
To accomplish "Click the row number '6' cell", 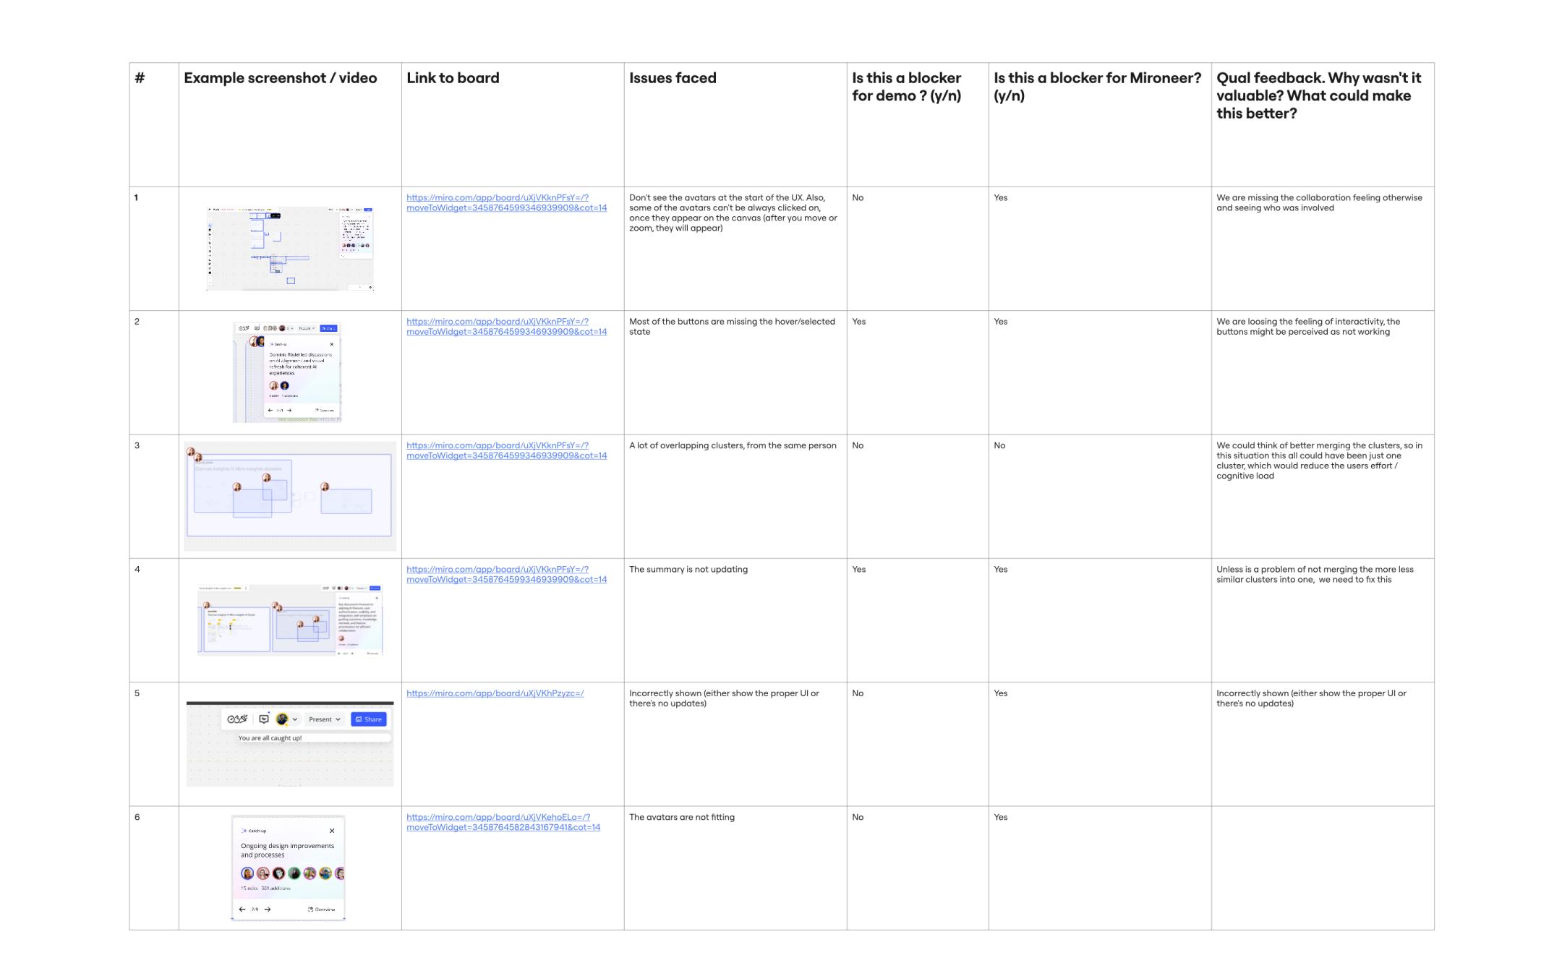I will (154, 868).
